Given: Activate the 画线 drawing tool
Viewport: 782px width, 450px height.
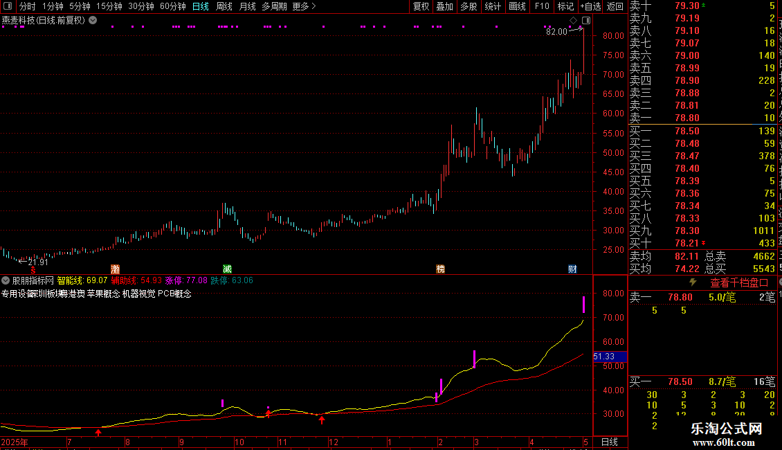Looking at the screenshot, I should point(517,6).
